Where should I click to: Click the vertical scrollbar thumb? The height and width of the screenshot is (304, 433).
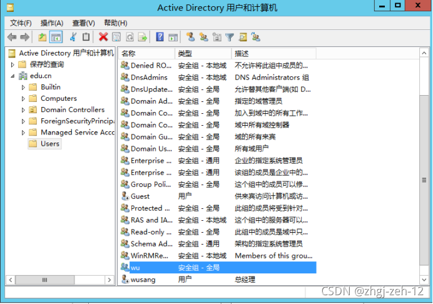[x=424, y=180]
